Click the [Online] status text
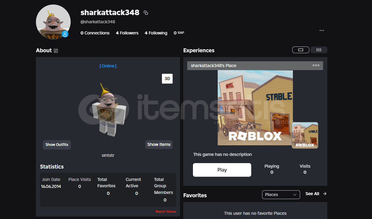This screenshot has height=219, width=372. 108,66
